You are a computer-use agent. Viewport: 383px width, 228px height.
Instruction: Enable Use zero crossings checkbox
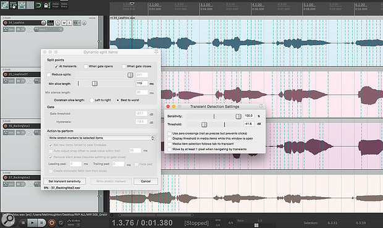169,133
